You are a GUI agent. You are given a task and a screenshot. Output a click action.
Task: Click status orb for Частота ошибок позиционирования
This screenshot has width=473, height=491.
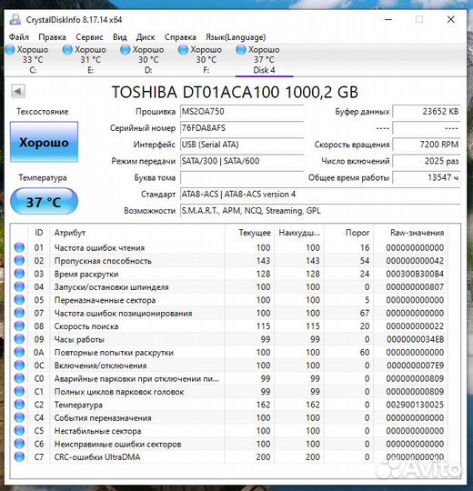[x=19, y=313]
